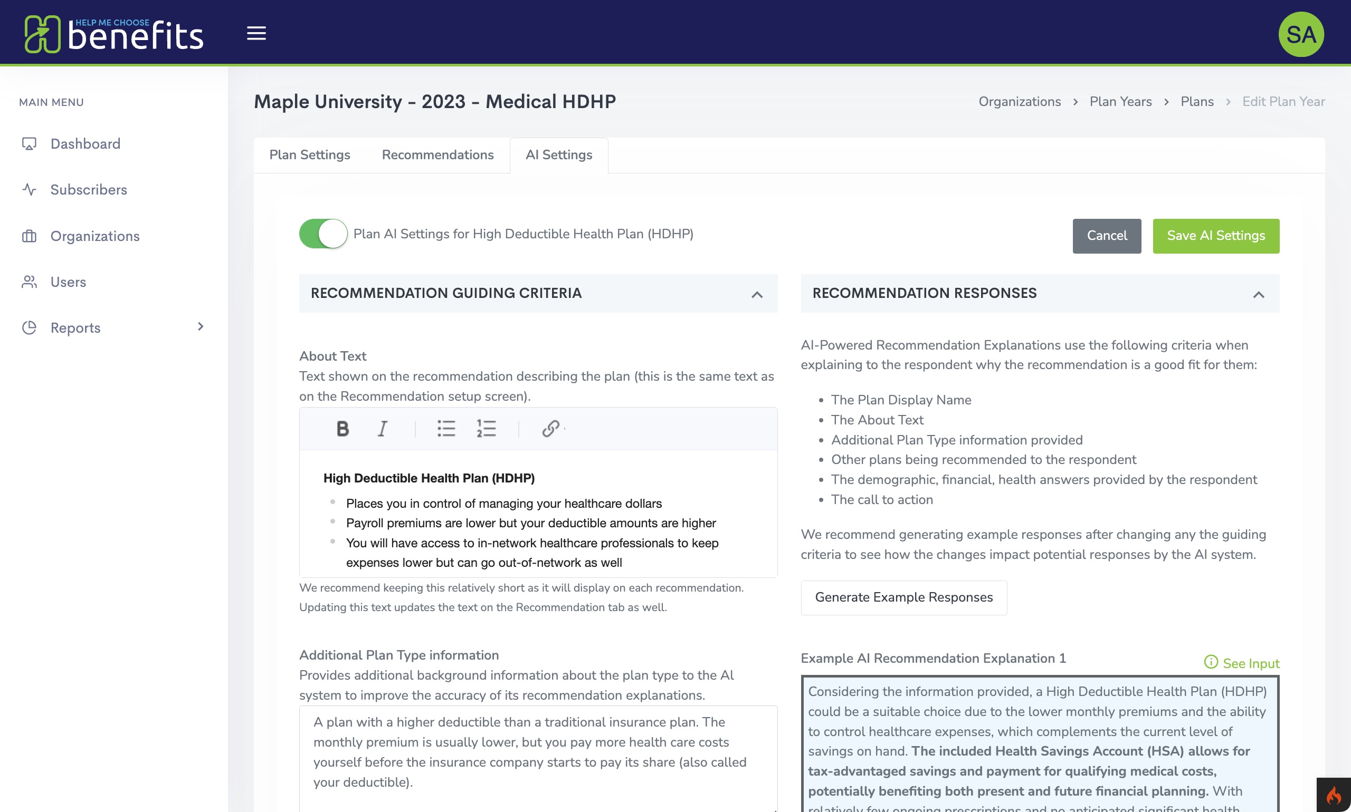This screenshot has height=812, width=1351.
Task: Click the Additional Plan Type information textarea
Action: tap(538, 758)
